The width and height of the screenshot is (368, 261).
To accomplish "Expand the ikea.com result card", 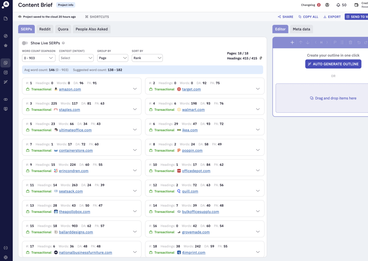I will pyautogui.click(x=258, y=130).
